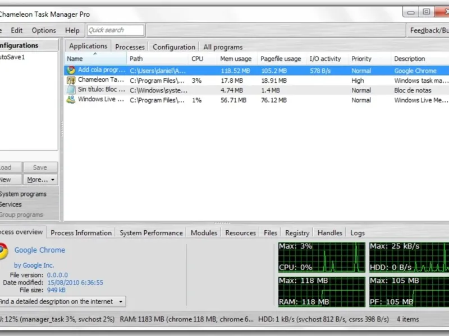Viewport: 449px width, 336px height.
Task: Click into the Quick search field
Action: pyautogui.click(x=116, y=30)
